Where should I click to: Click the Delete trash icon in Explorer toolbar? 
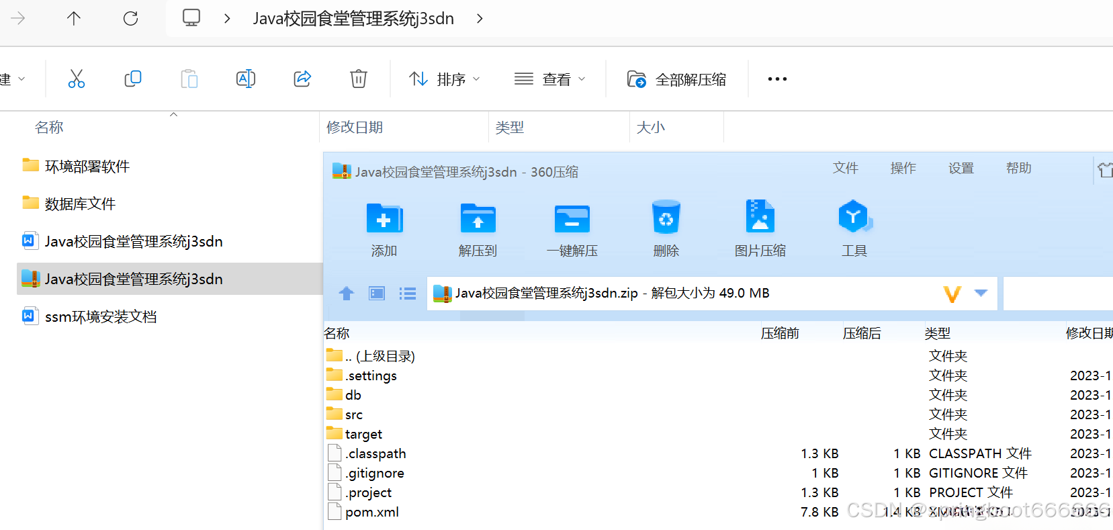[x=359, y=79]
